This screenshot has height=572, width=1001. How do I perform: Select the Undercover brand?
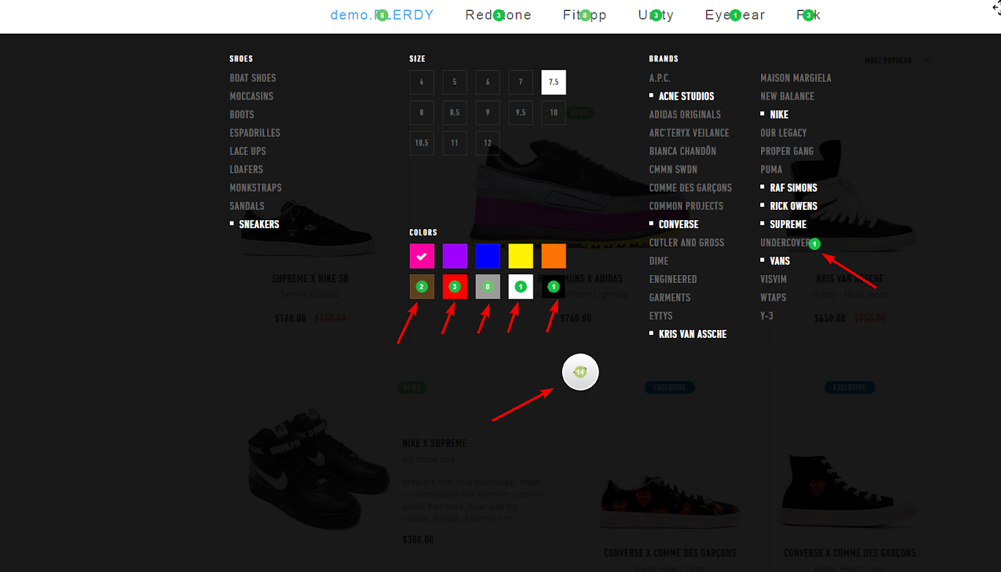pyautogui.click(x=786, y=243)
